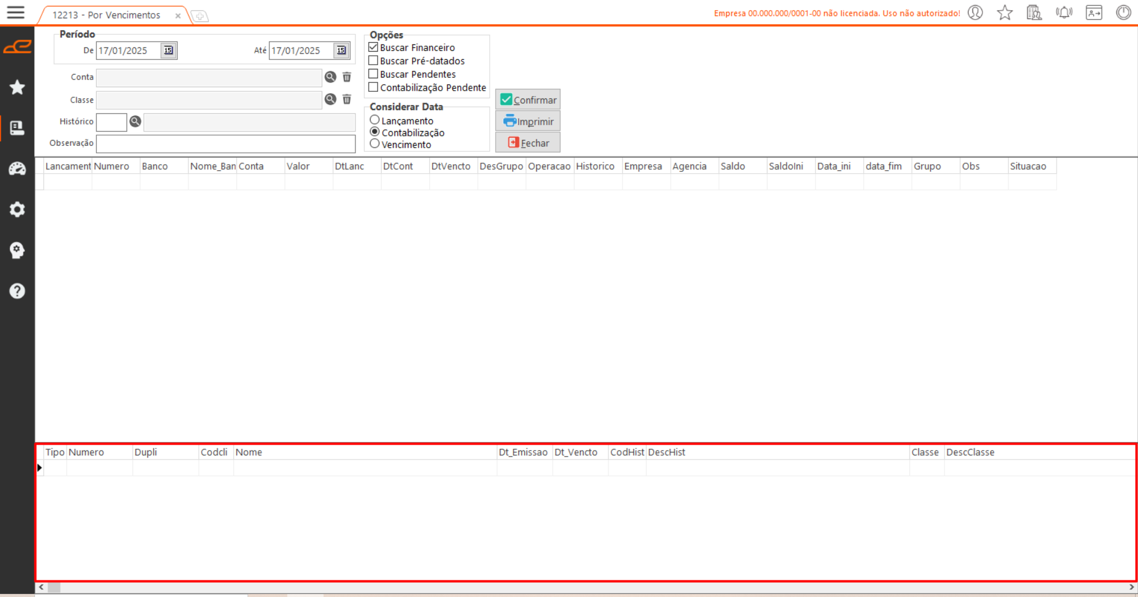This screenshot has width=1138, height=597.
Task: Select the Vencimento radio option
Action: point(375,144)
